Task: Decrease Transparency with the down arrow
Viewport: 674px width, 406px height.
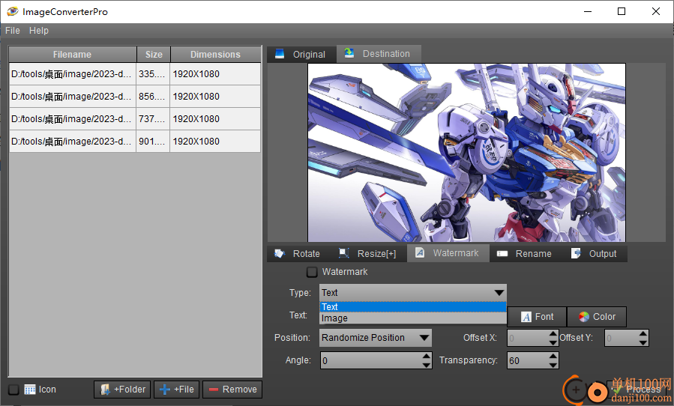Action: point(553,364)
